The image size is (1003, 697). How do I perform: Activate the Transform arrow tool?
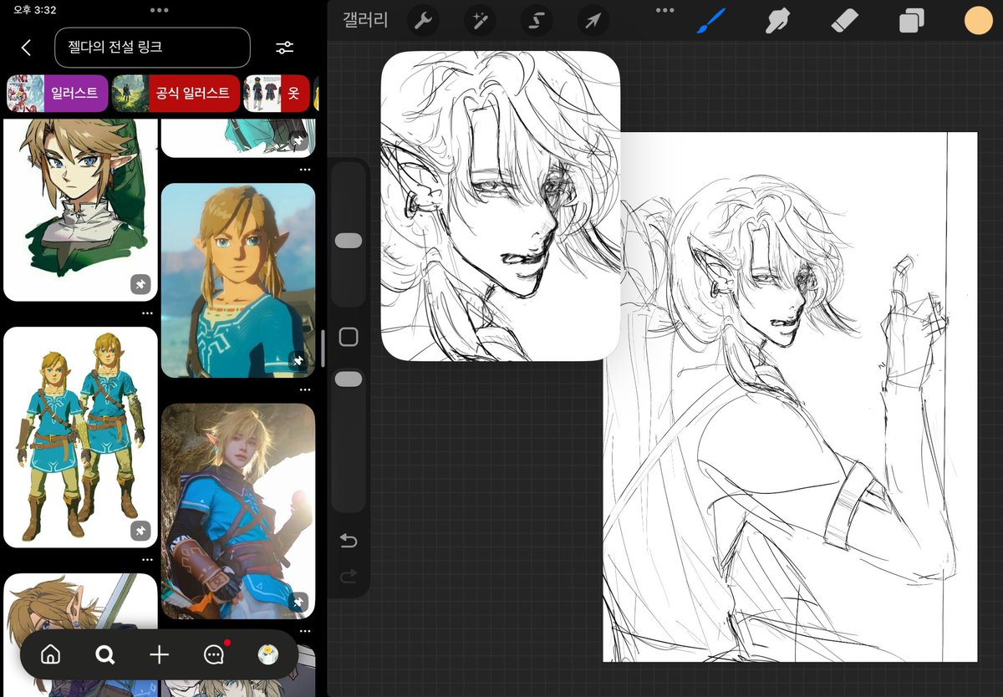tap(592, 21)
